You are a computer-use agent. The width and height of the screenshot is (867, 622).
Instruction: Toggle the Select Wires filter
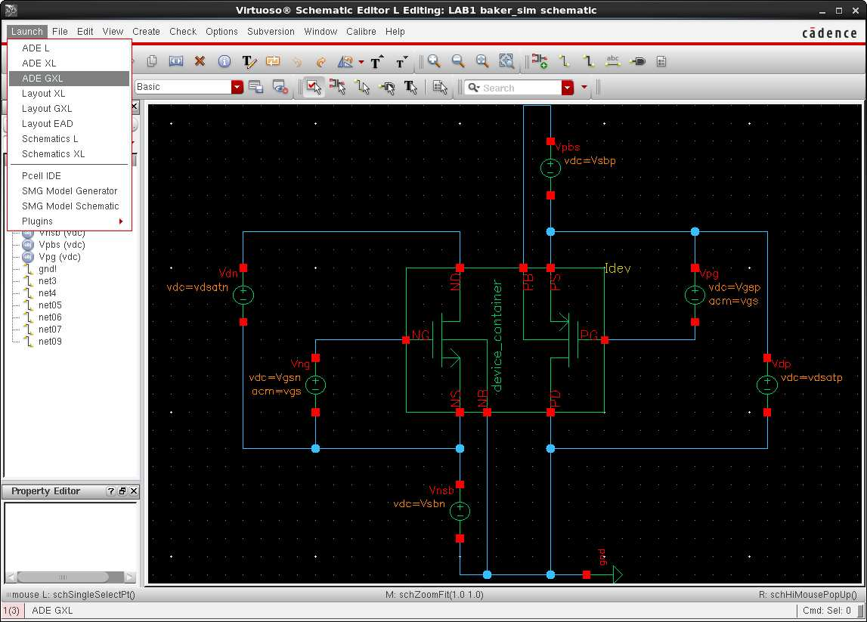click(362, 87)
